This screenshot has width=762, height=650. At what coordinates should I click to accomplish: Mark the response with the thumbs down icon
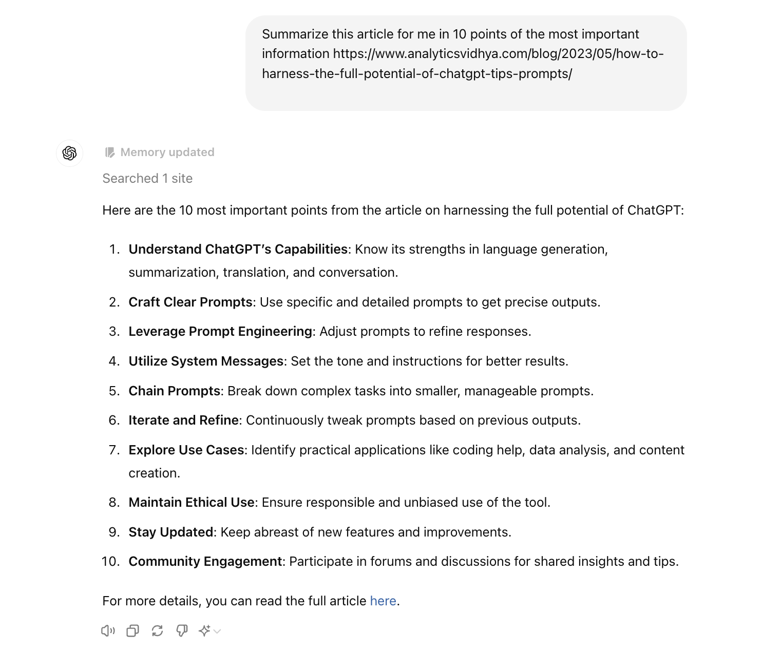(x=182, y=630)
